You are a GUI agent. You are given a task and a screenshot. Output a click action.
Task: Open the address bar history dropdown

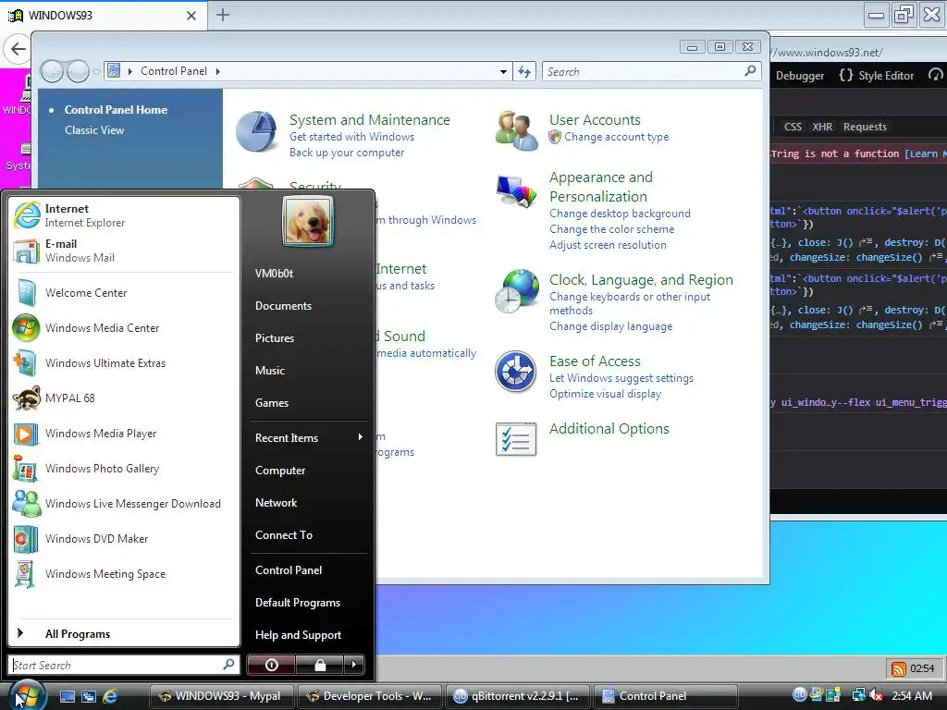503,72
